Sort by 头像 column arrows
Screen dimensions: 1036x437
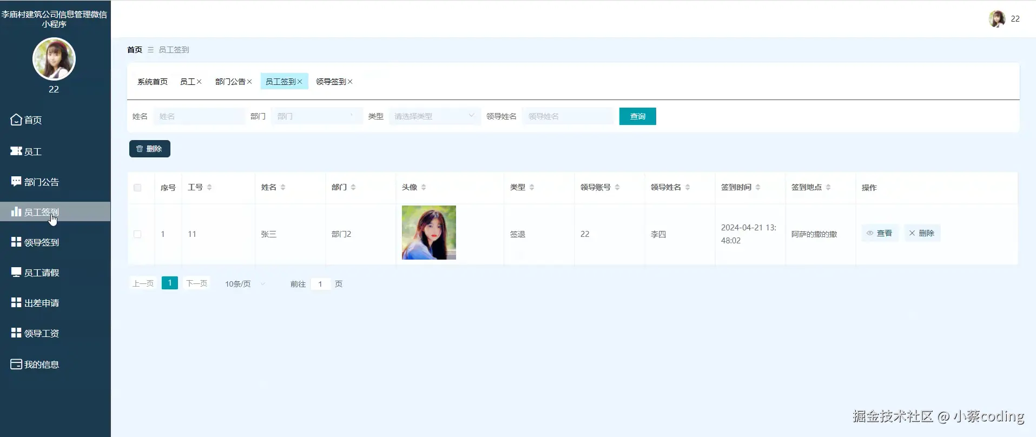pyautogui.click(x=424, y=187)
